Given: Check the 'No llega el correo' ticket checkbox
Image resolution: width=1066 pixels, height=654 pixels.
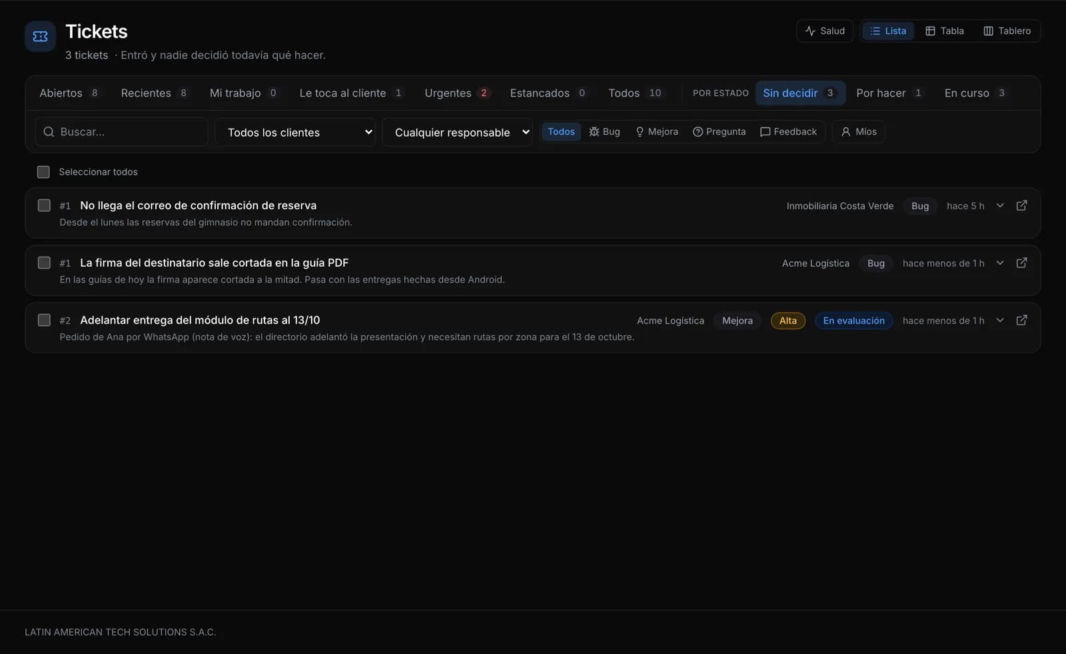Looking at the screenshot, I should point(44,205).
